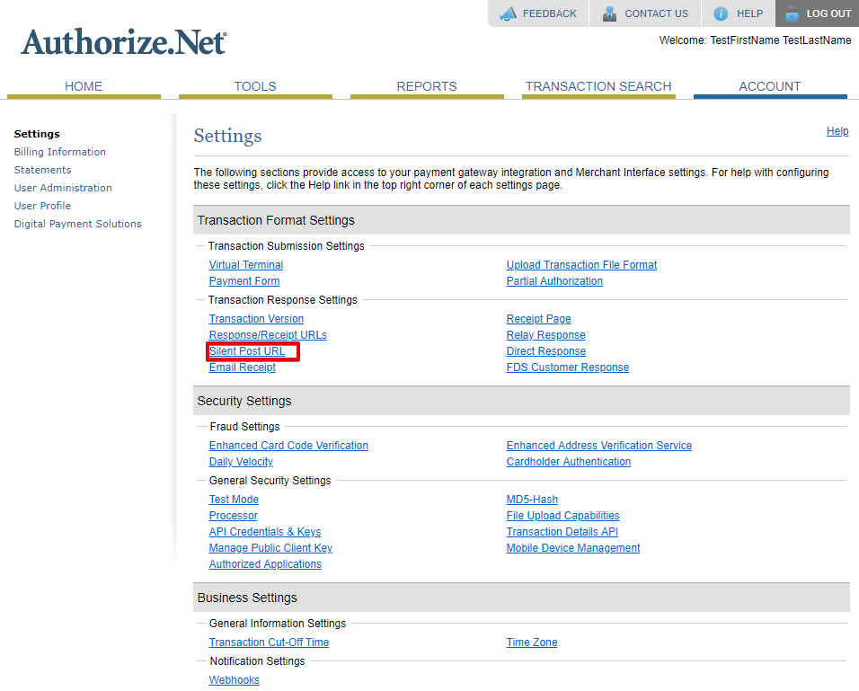Open the Partial Authorization link
Image resolution: width=859 pixels, height=691 pixels.
554,281
